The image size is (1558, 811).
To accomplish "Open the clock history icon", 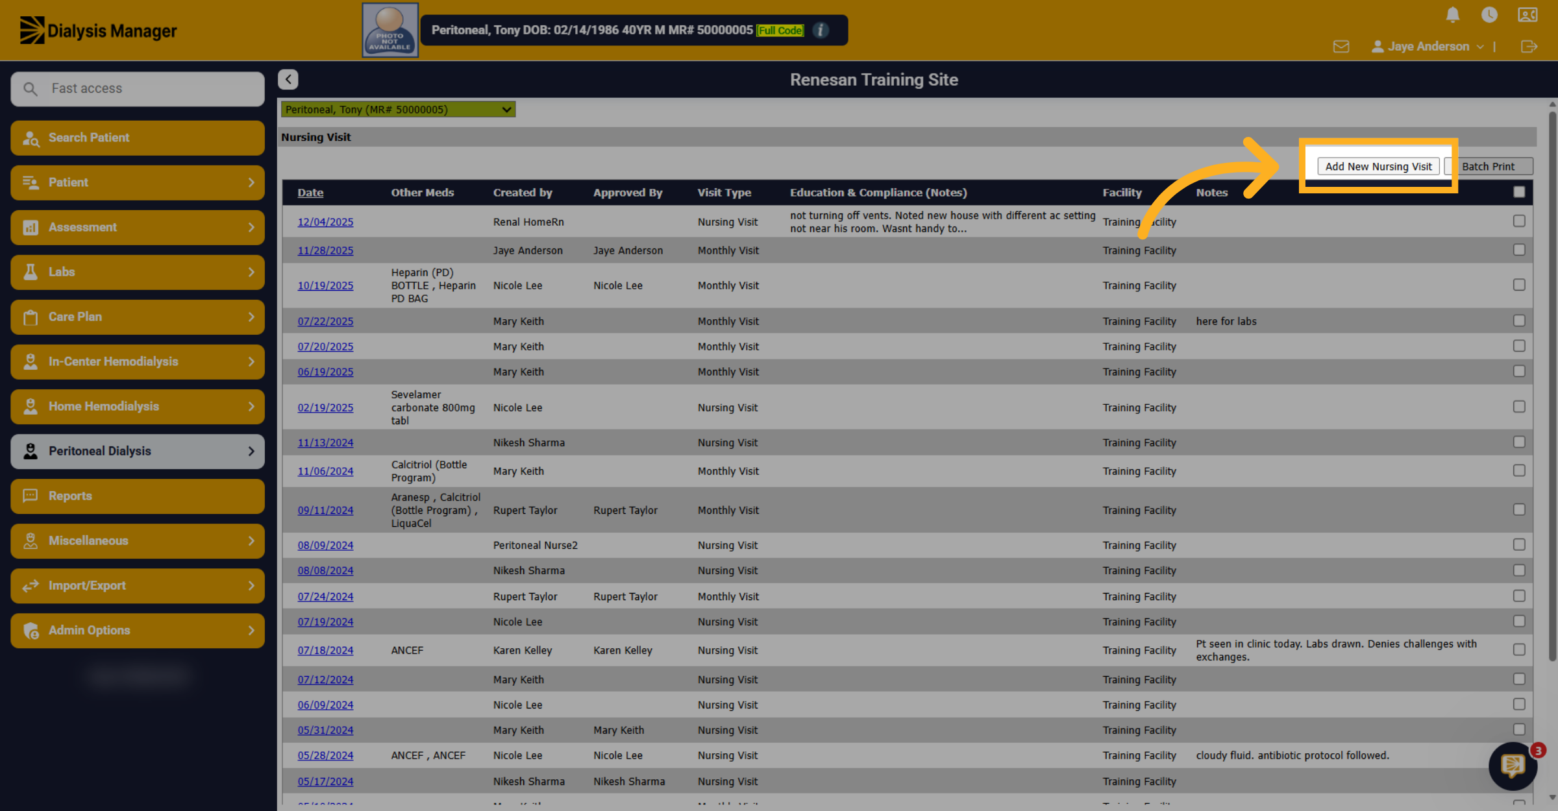I will [1489, 15].
